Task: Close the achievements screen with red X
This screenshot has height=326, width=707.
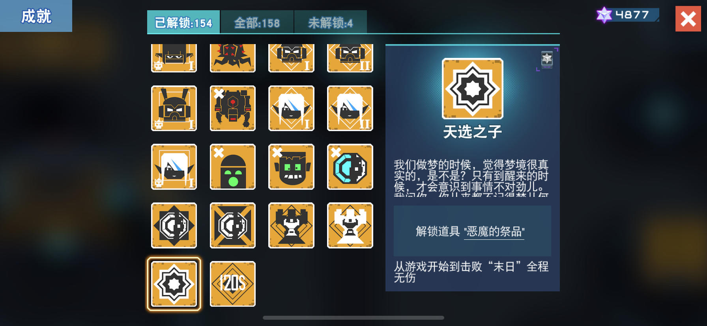Action: click(688, 19)
